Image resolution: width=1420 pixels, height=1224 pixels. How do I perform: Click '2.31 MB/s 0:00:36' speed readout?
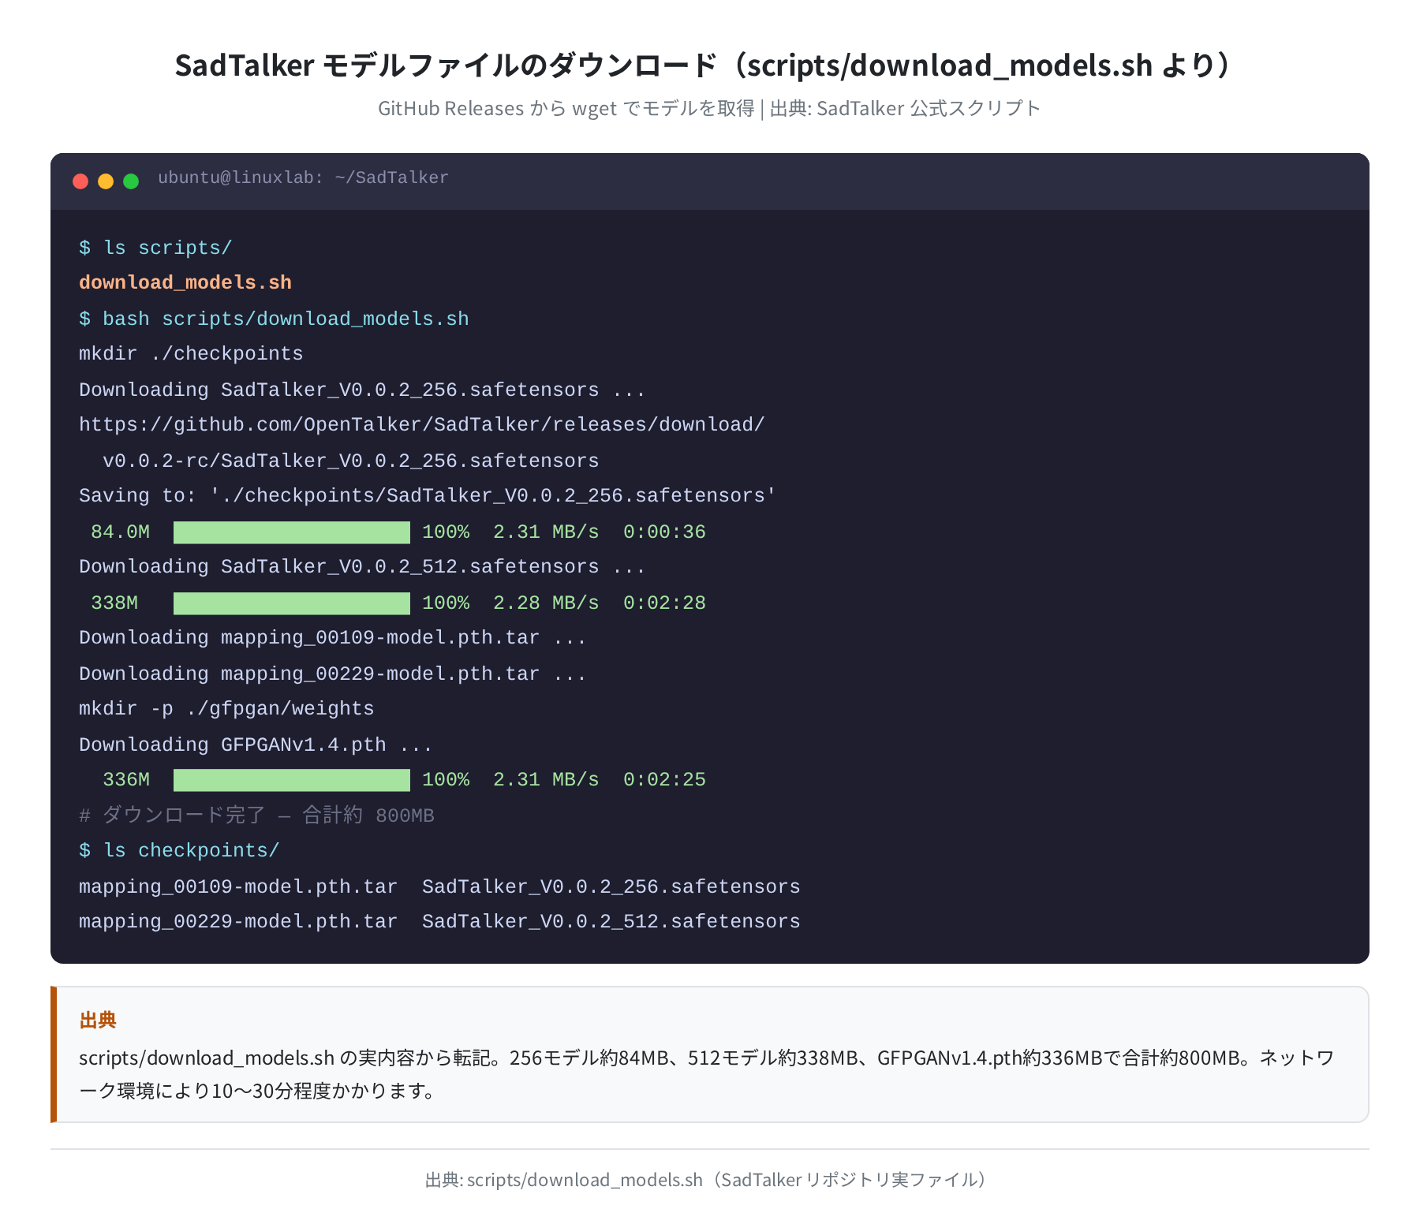600,532
